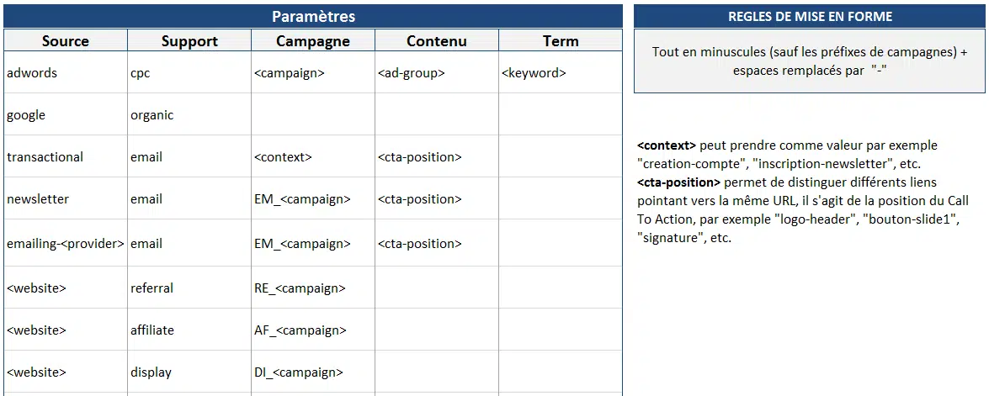Click the "Campagne" column header
The height and width of the screenshot is (396, 989).
[x=313, y=41]
